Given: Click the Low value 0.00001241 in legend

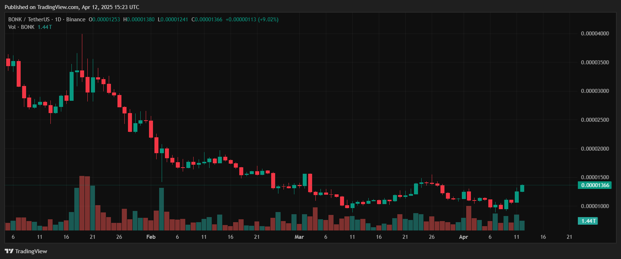Looking at the screenshot, I should pos(174,20).
